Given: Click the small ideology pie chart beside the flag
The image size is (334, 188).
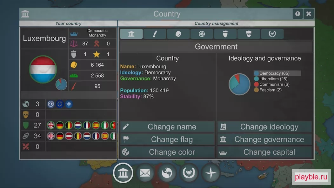Looking at the screenshot, I should (61, 84).
